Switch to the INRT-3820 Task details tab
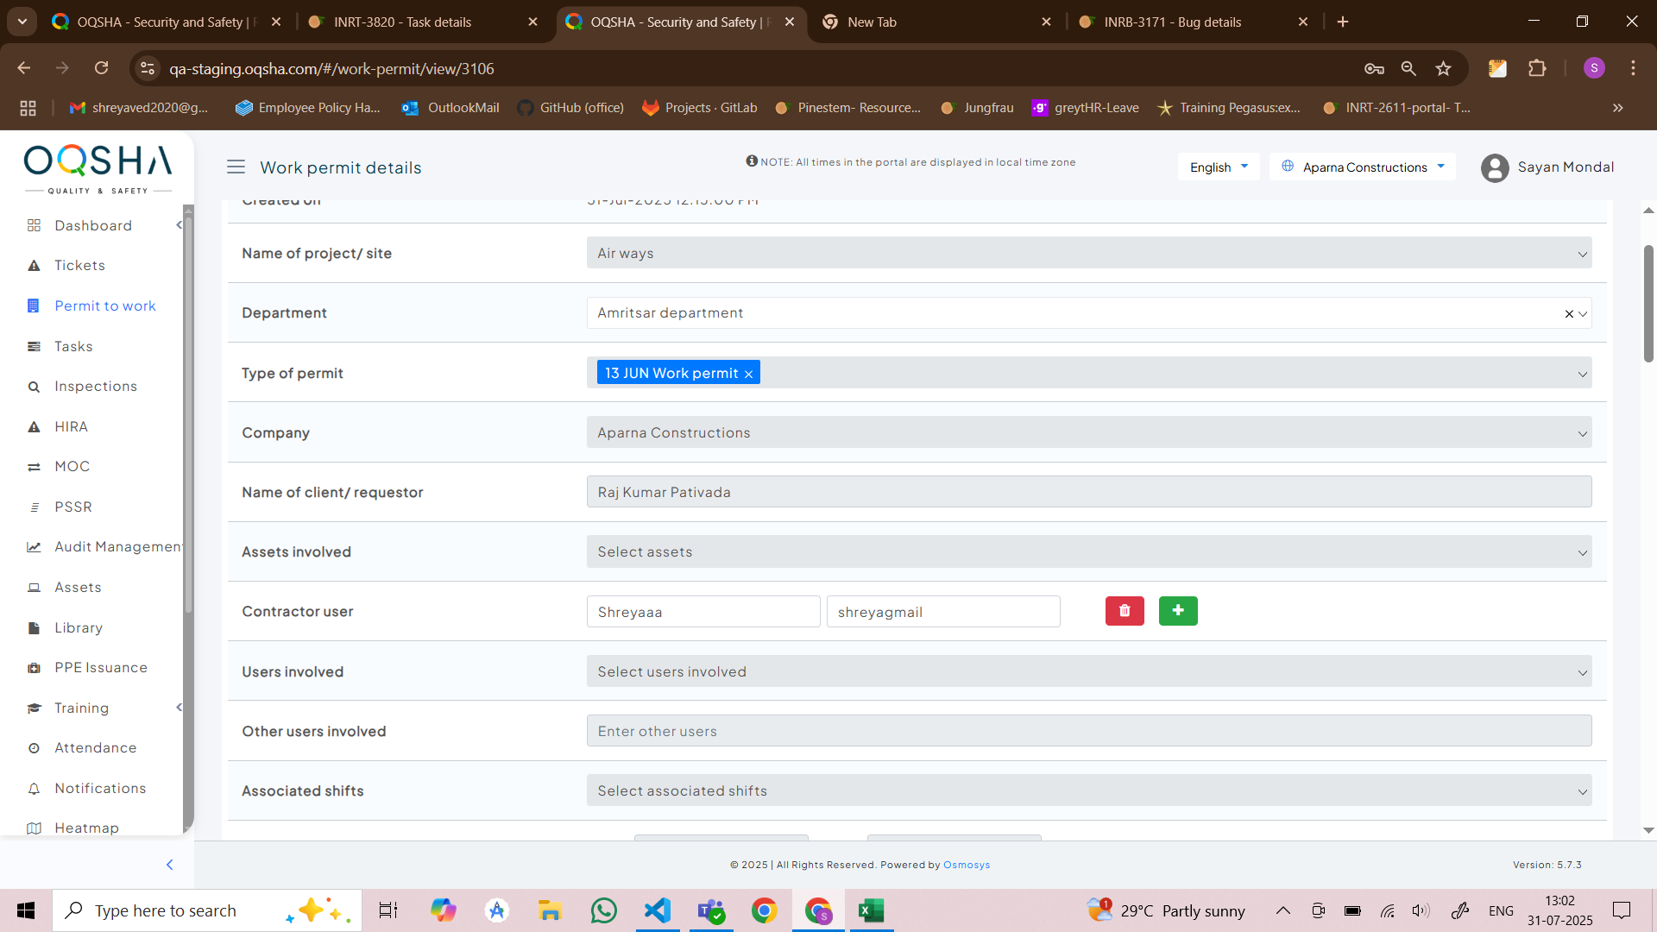 (x=402, y=22)
